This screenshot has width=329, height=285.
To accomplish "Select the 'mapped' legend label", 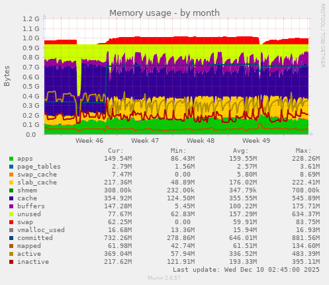I will pyautogui.click(x=29, y=246).
